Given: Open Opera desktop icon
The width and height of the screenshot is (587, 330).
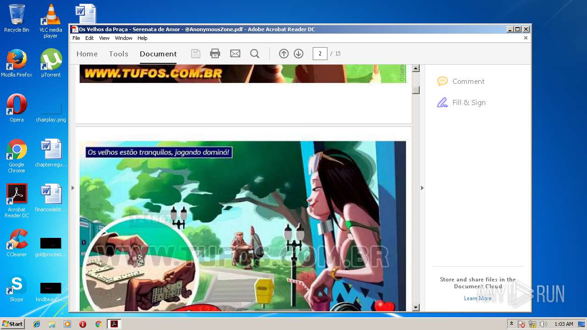Looking at the screenshot, I should pyautogui.click(x=17, y=108).
